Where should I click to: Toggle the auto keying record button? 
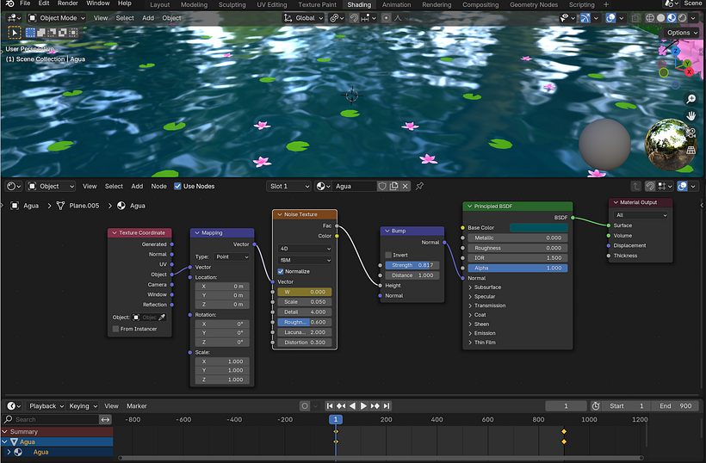[305, 406]
